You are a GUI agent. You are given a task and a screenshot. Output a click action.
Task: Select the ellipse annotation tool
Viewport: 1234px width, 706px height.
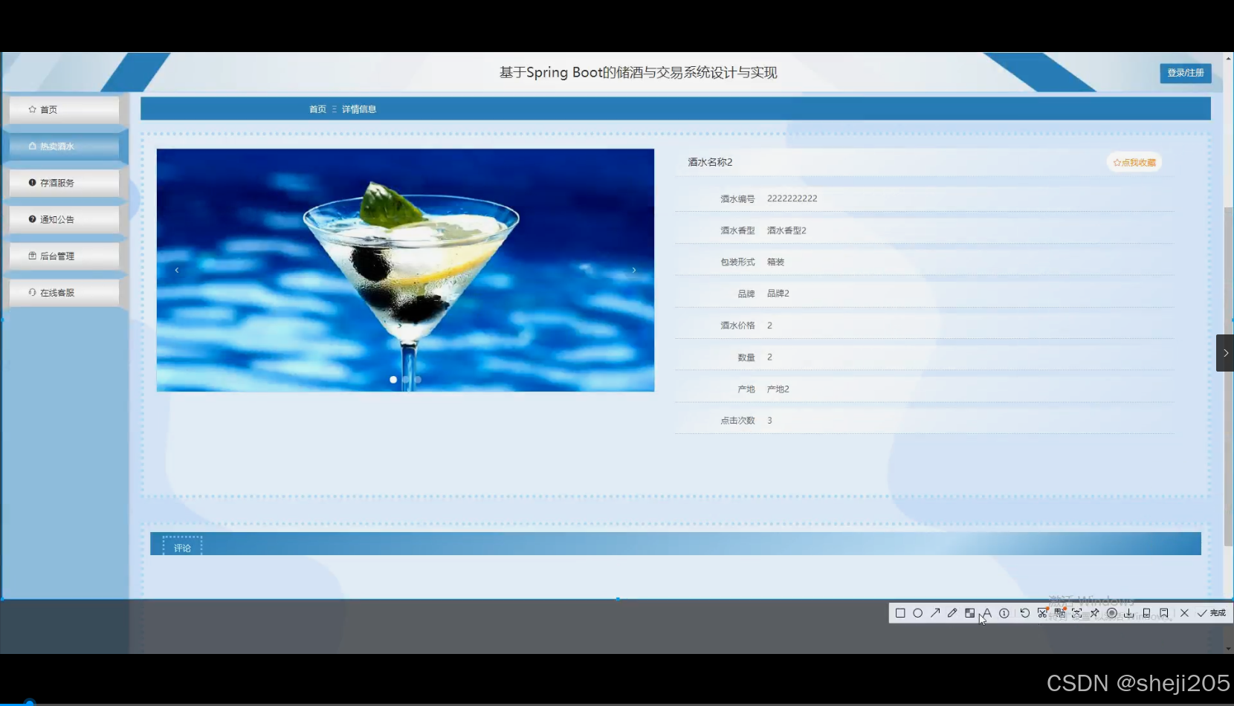(x=918, y=613)
